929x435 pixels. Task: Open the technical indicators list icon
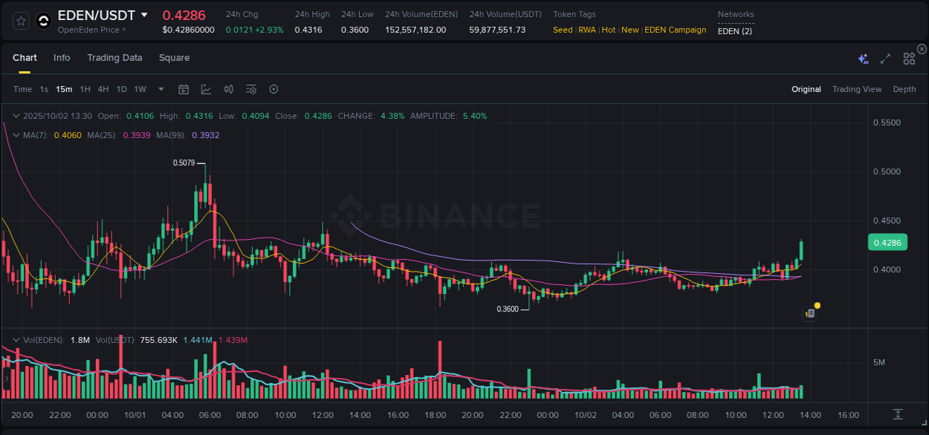[x=250, y=89]
